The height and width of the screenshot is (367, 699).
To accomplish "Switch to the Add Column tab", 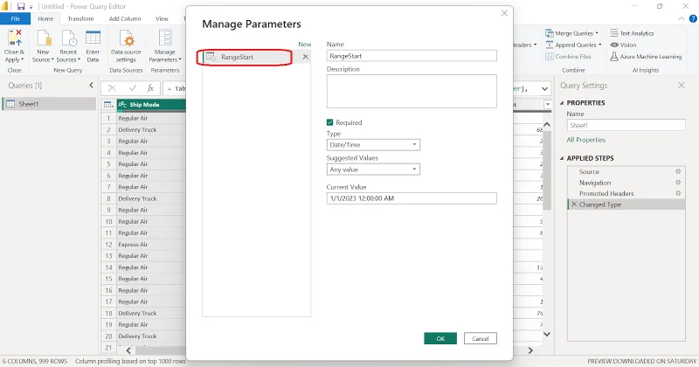I will tap(125, 18).
